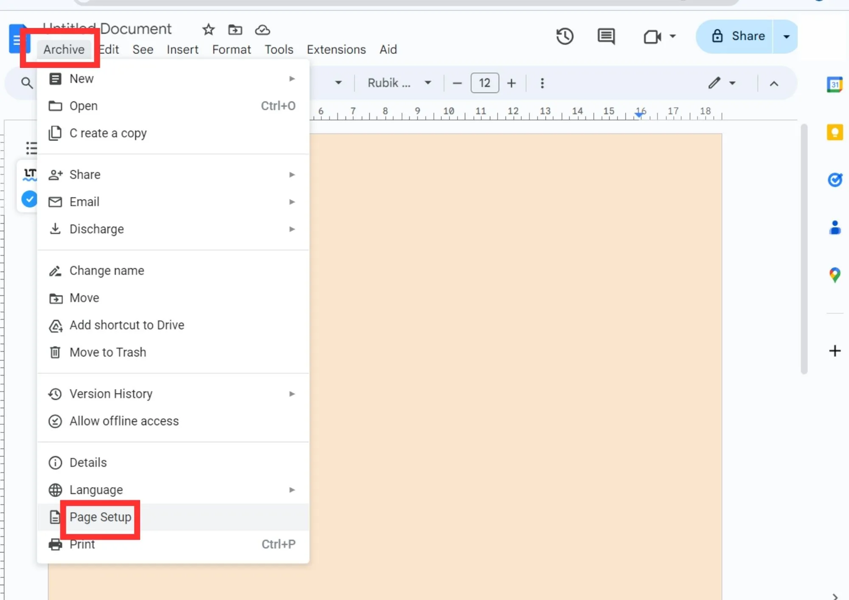
Task: Open the Tools menu
Action: [x=279, y=50]
